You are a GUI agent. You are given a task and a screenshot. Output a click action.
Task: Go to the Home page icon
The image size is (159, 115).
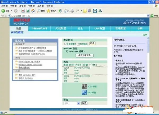[x=33, y=11]
